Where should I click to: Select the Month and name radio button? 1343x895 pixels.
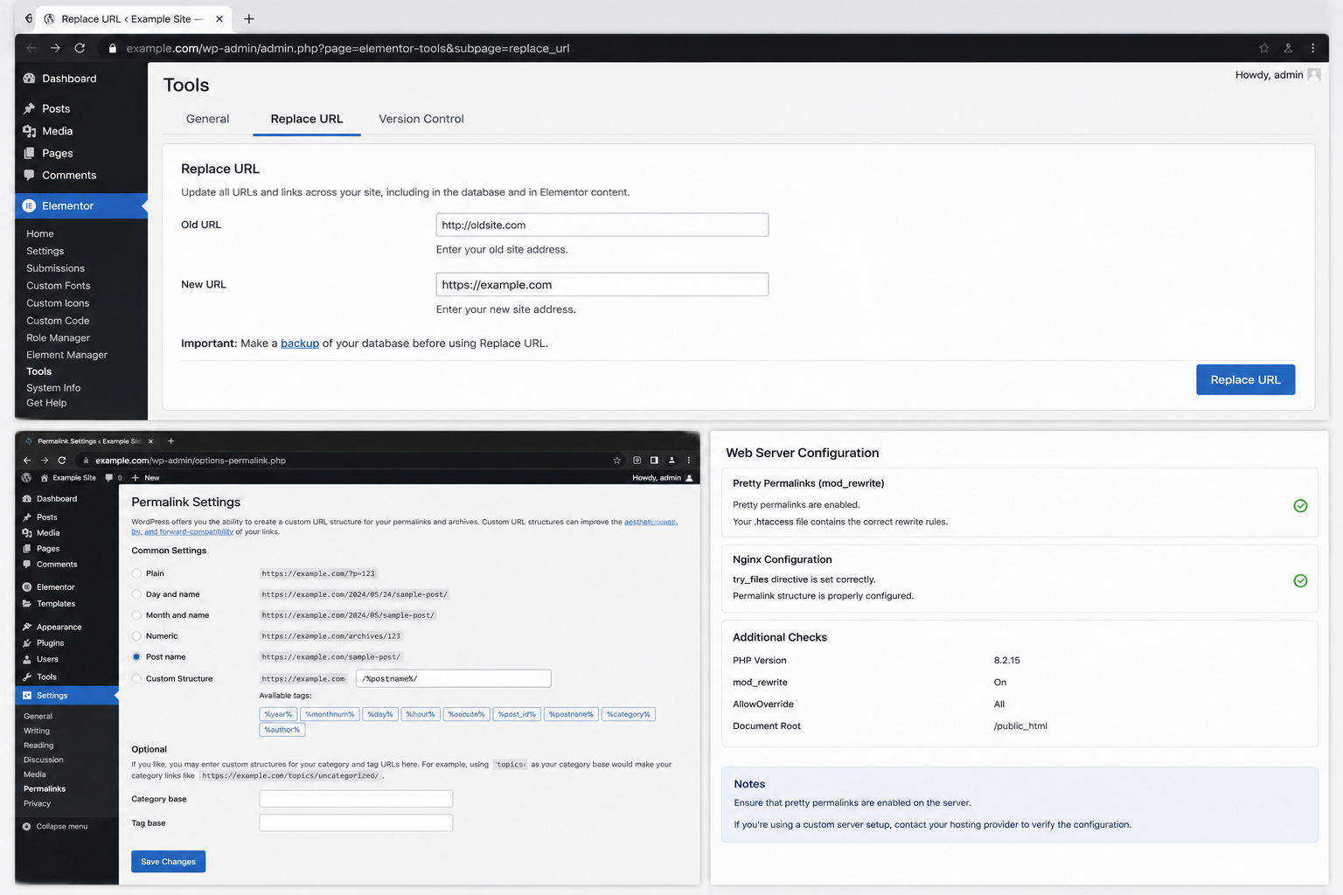136,615
